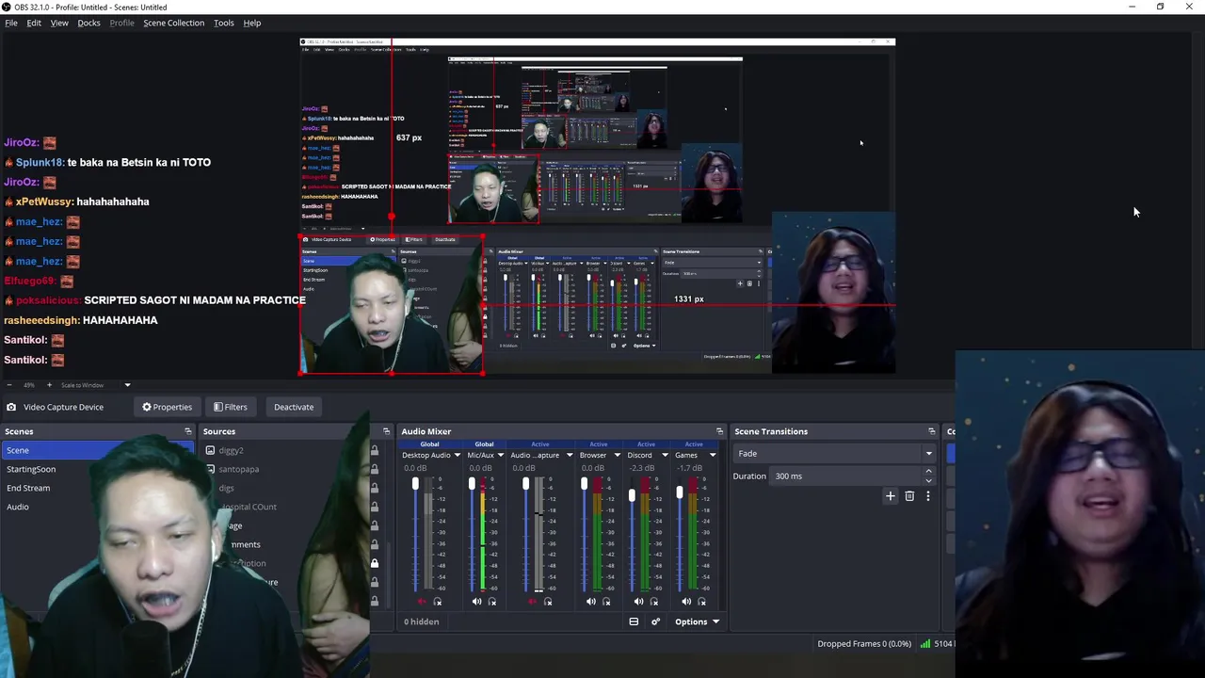Click the Deactivate button

coord(294,407)
